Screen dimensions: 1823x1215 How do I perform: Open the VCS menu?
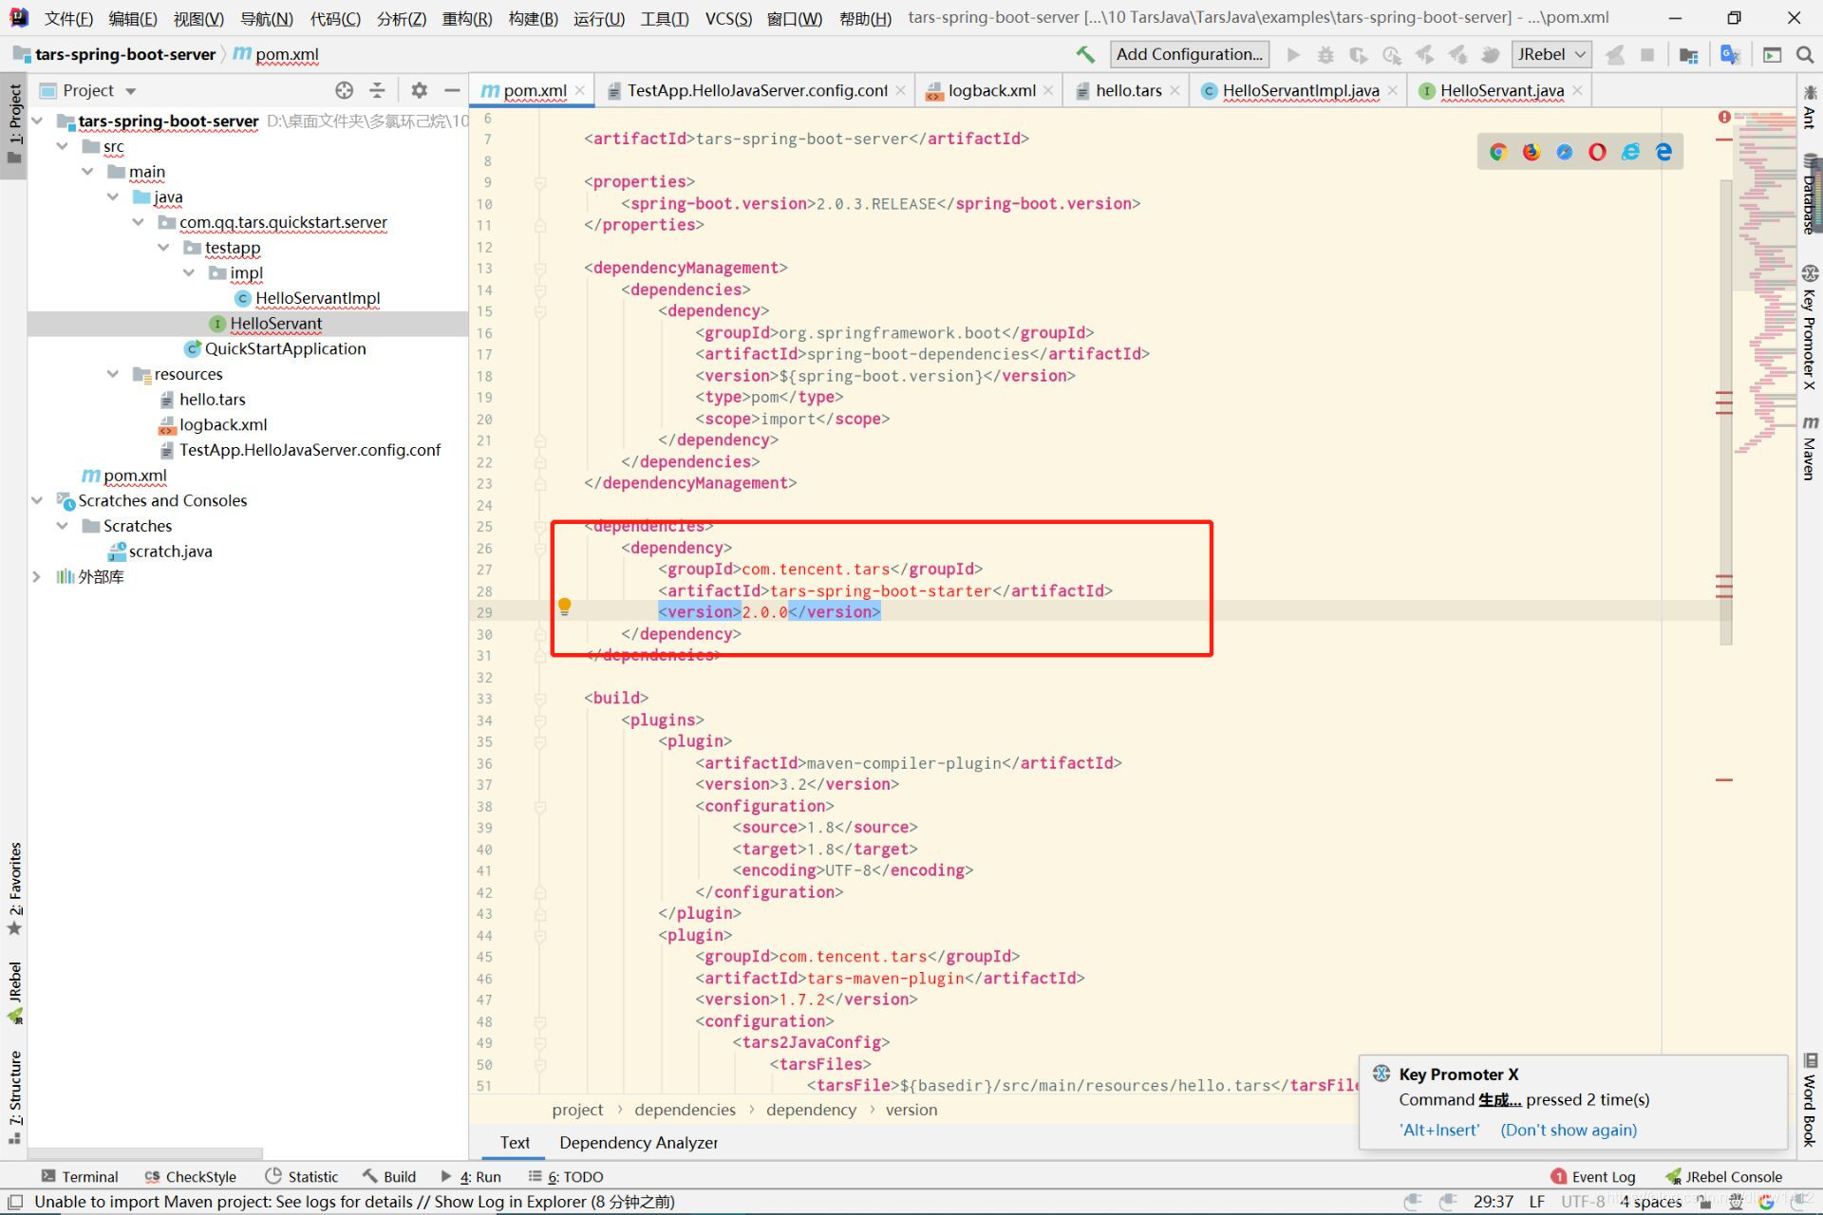tap(727, 18)
